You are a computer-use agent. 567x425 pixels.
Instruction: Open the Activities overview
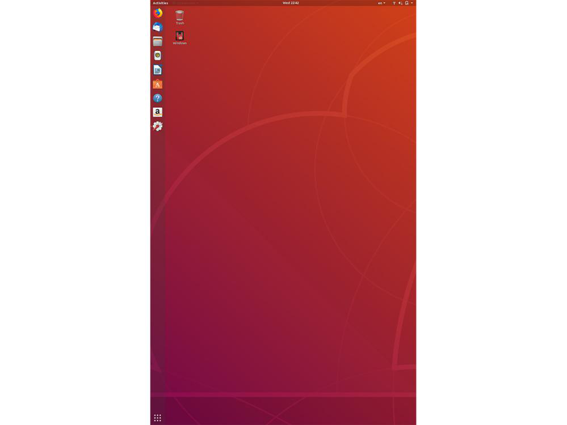(160, 3)
